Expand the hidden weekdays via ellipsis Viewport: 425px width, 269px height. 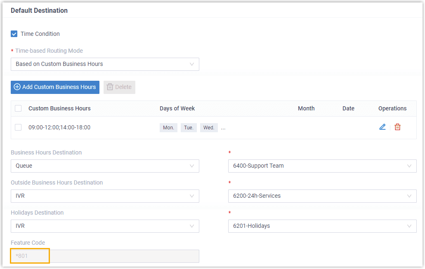point(223,128)
